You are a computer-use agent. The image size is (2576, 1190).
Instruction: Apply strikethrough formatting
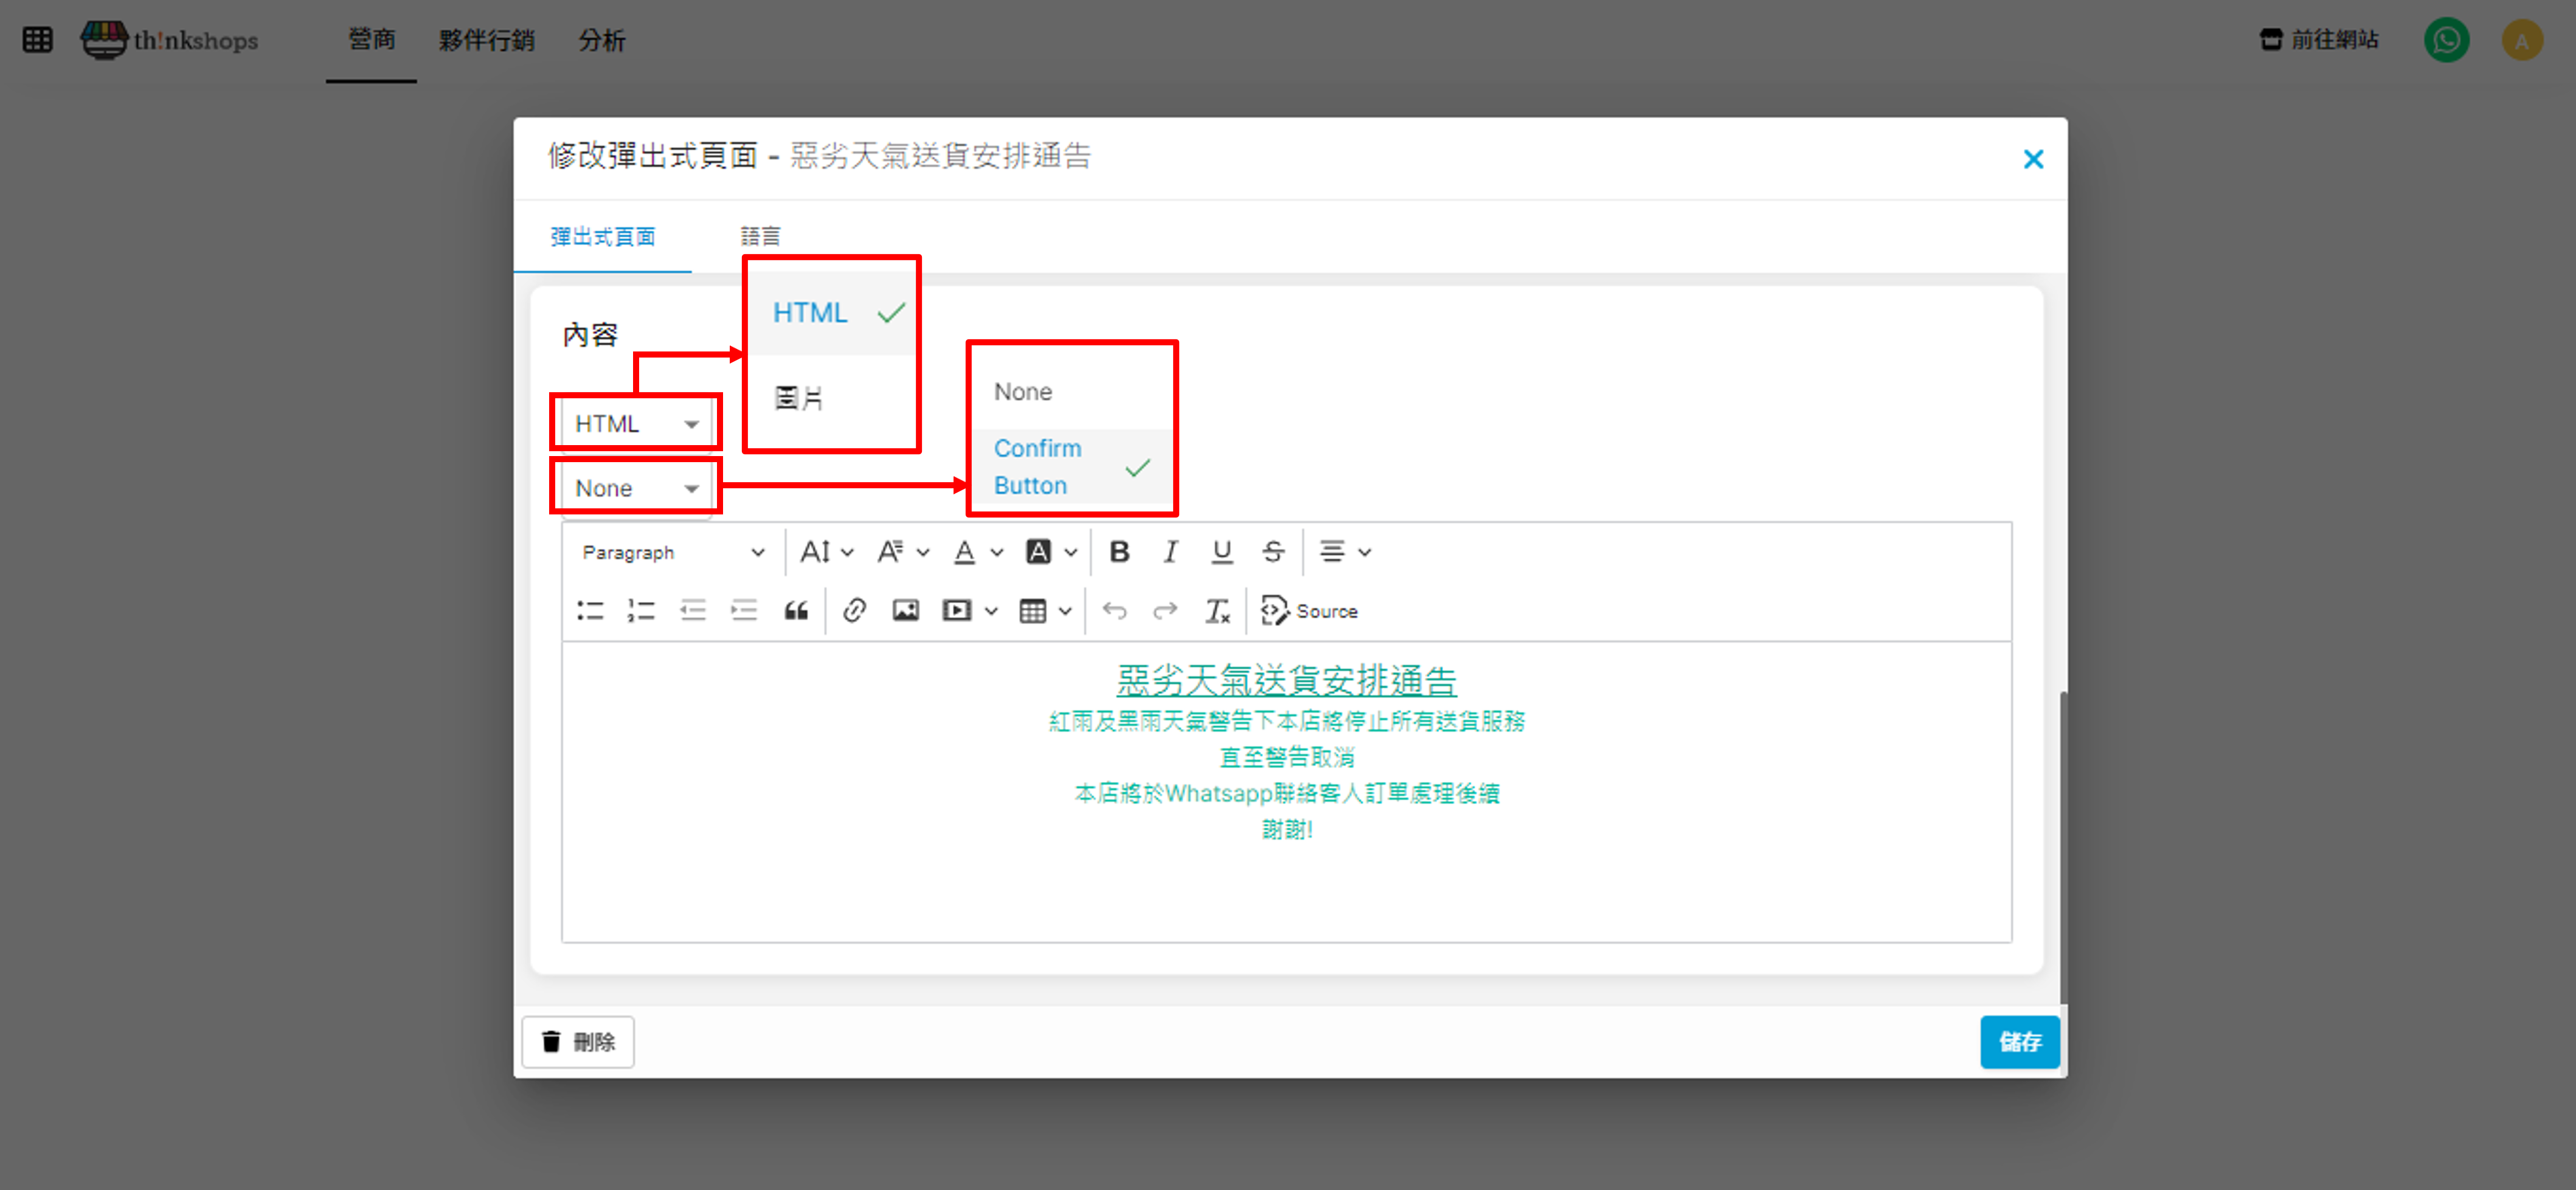pyautogui.click(x=1272, y=552)
